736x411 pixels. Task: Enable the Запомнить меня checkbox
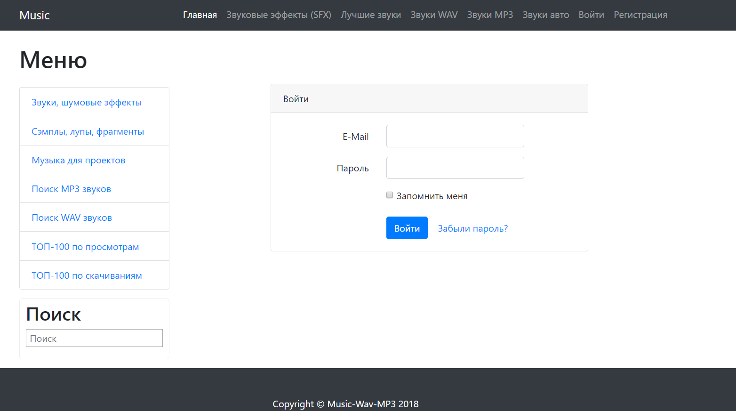[x=390, y=195]
